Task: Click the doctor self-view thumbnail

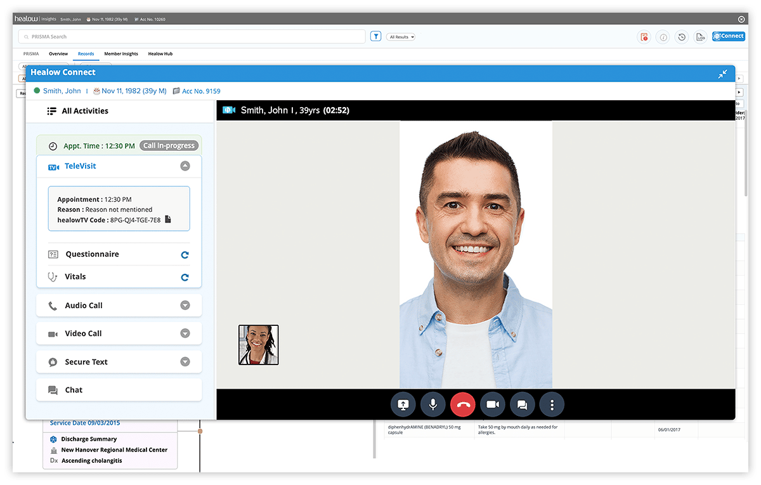Action: point(258,345)
